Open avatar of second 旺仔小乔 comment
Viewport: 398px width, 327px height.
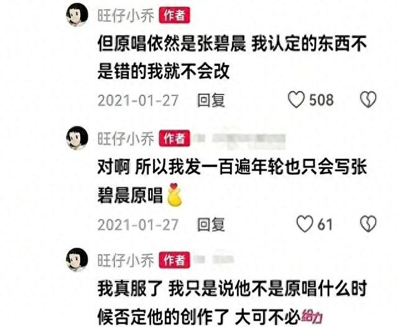[x=77, y=138]
